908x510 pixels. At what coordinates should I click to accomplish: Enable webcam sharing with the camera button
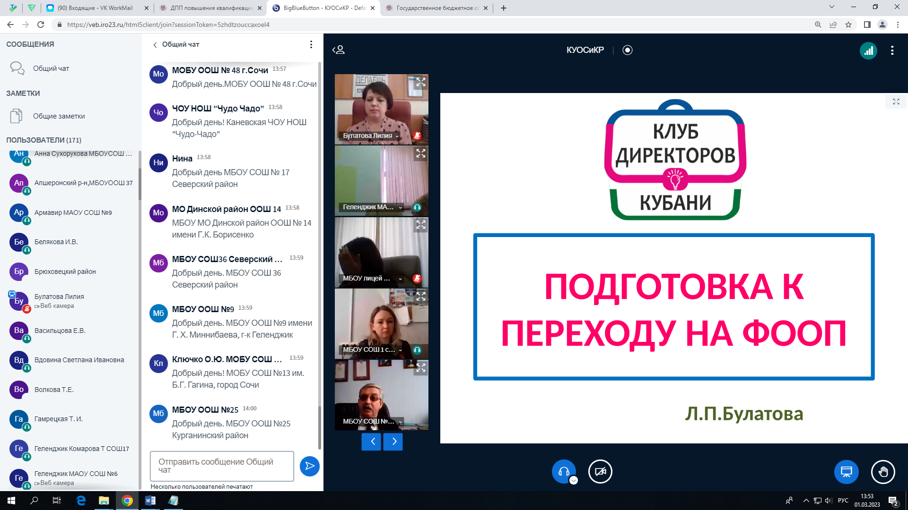click(600, 471)
